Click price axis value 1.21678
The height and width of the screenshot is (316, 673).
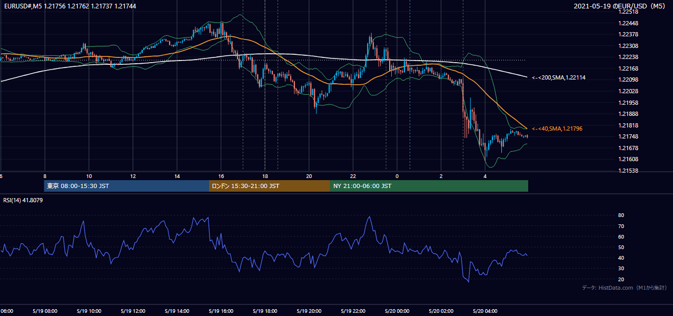tap(629, 148)
